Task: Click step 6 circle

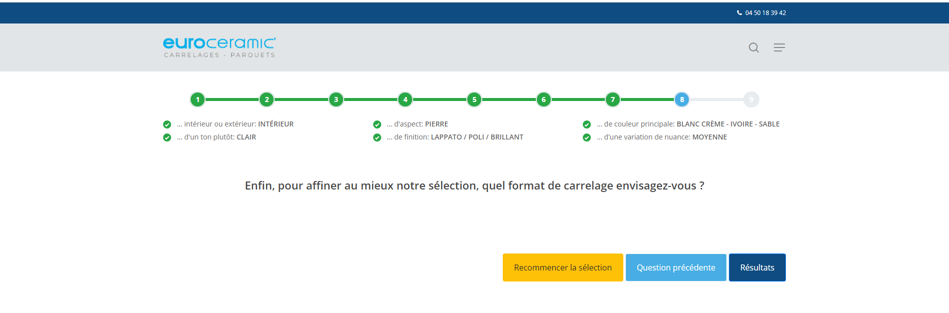Action: (x=544, y=99)
